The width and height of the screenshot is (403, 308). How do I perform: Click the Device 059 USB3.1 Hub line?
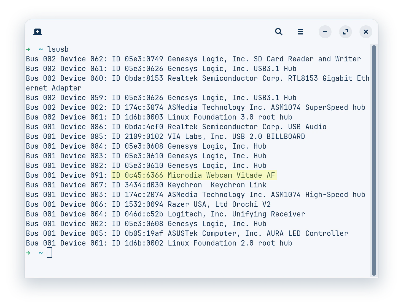(161, 98)
